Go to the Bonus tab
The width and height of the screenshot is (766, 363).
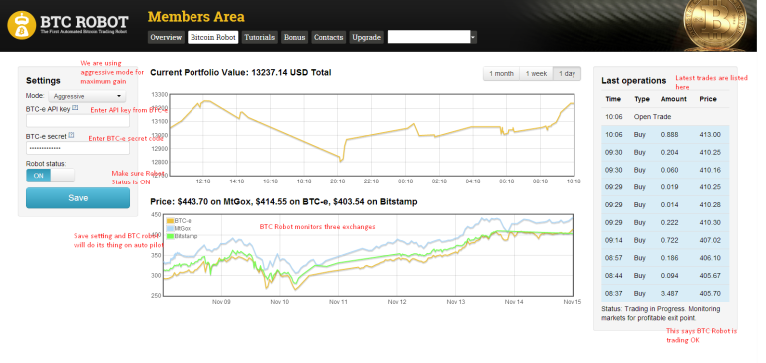[x=294, y=37]
